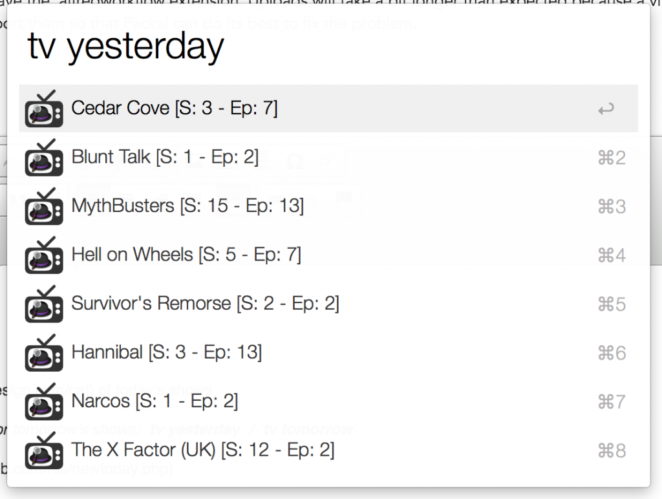Click the TV icon beside MythBusters
This screenshot has width=662, height=499.
tap(44, 207)
